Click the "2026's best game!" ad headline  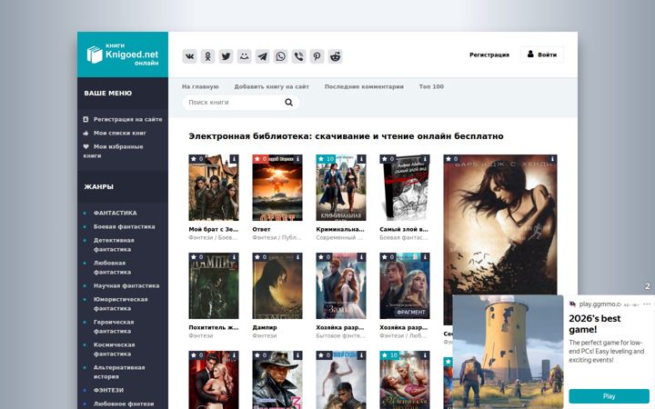coord(594,324)
